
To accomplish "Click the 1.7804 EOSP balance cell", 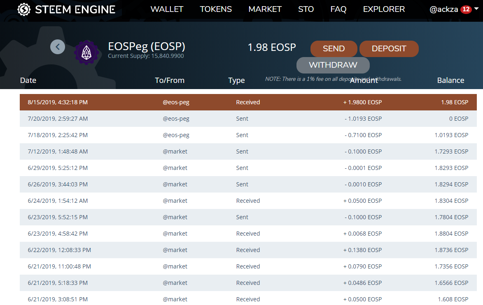I will (x=451, y=217).
